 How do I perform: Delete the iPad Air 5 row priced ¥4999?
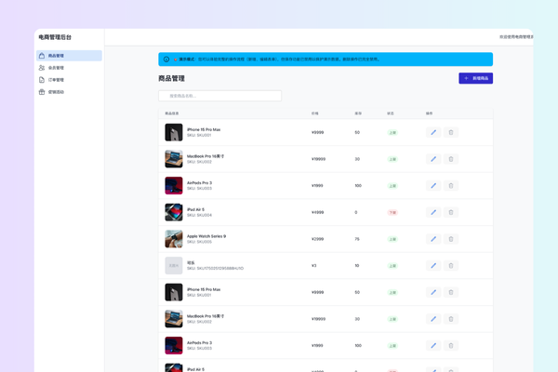tap(451, 212)
